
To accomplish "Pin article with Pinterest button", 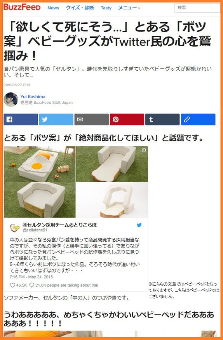I will coord(127,119).
